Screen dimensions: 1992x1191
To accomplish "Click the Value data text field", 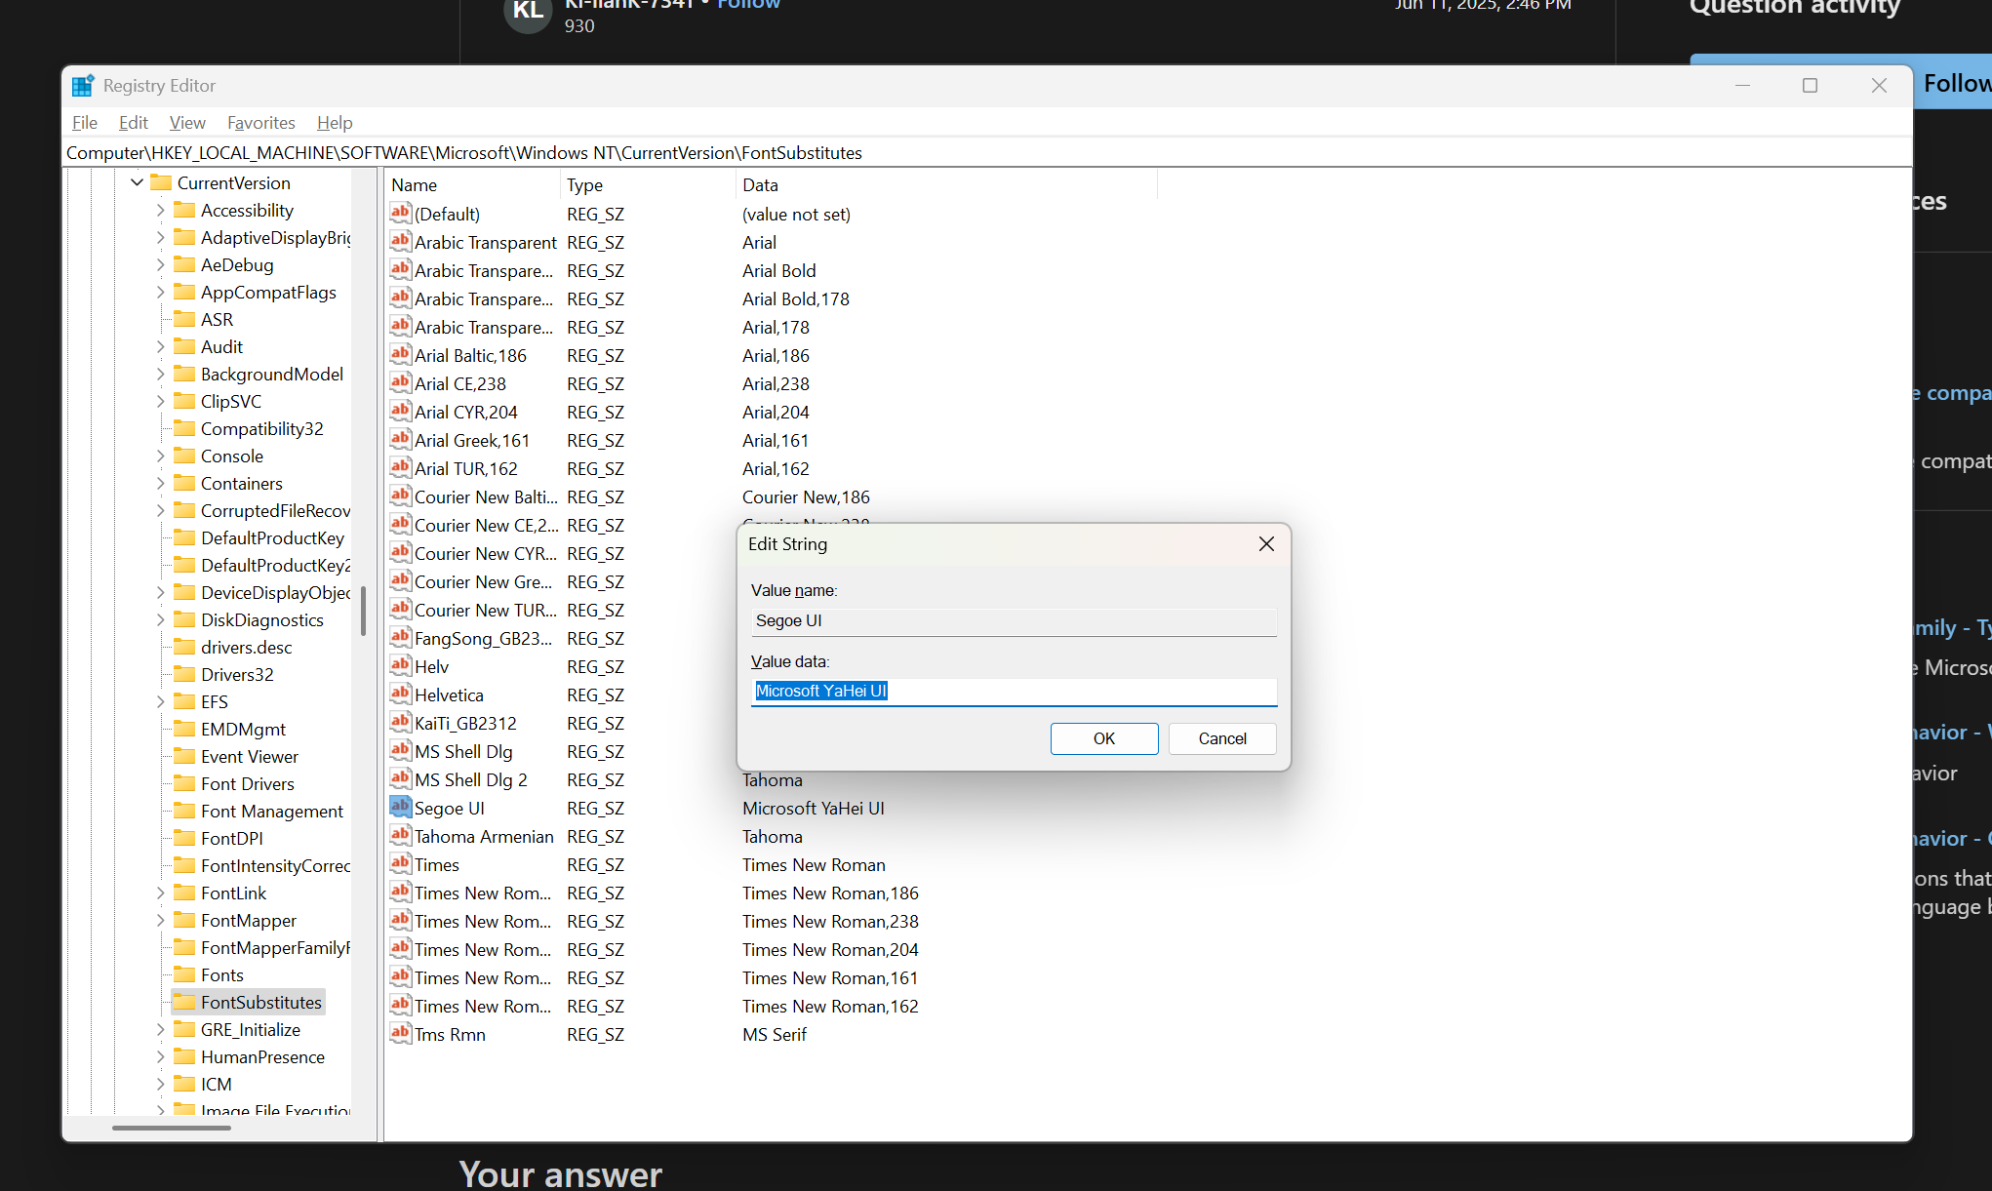I will 1014,691.
